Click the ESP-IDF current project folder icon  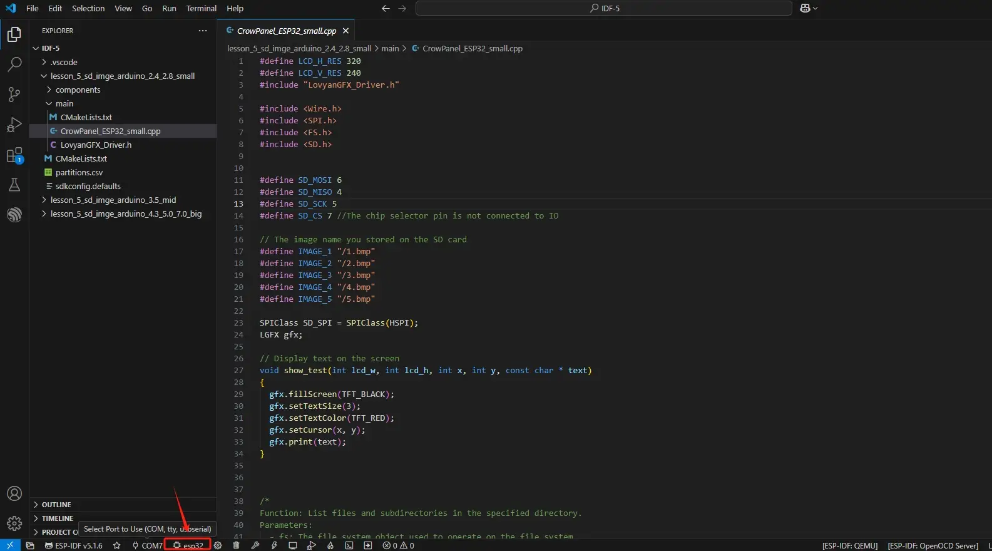pos(30,545)
